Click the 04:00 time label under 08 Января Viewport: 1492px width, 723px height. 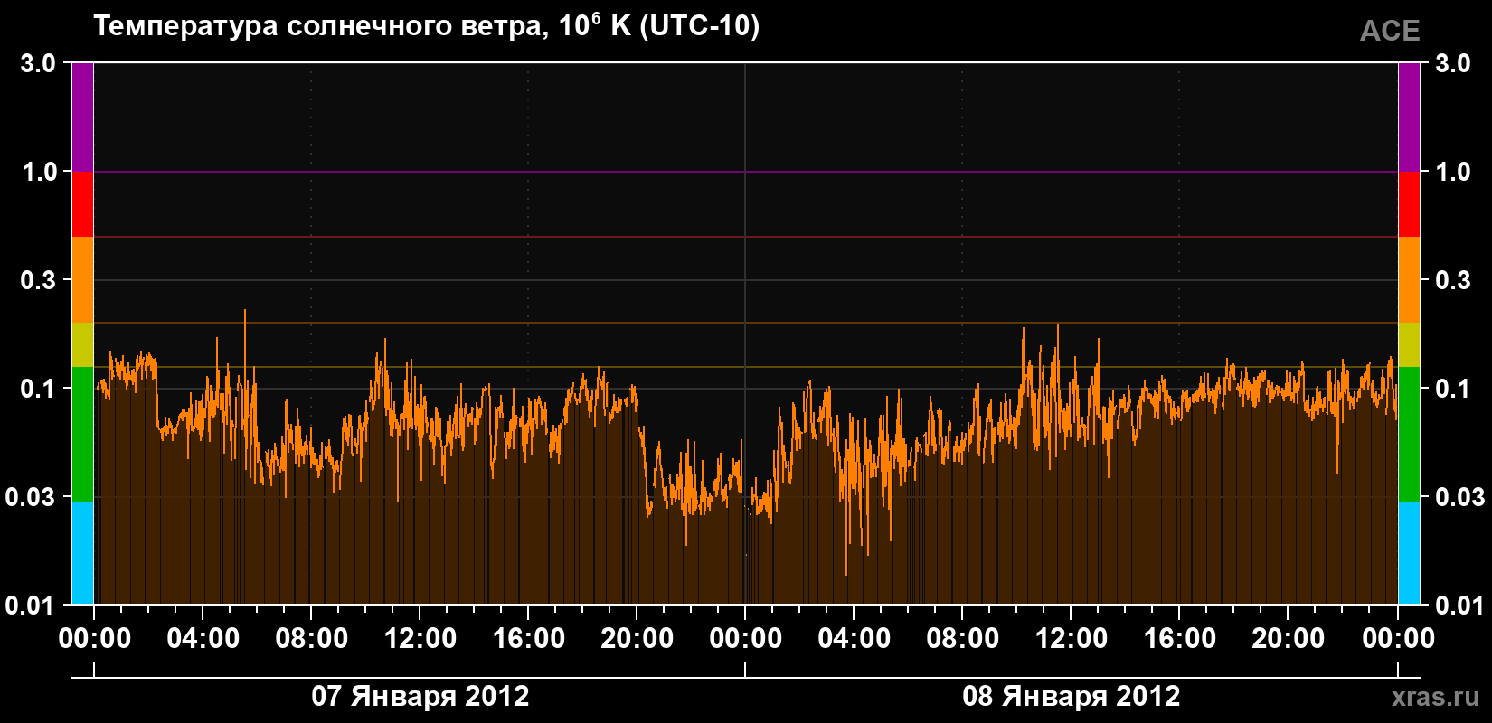855,638
